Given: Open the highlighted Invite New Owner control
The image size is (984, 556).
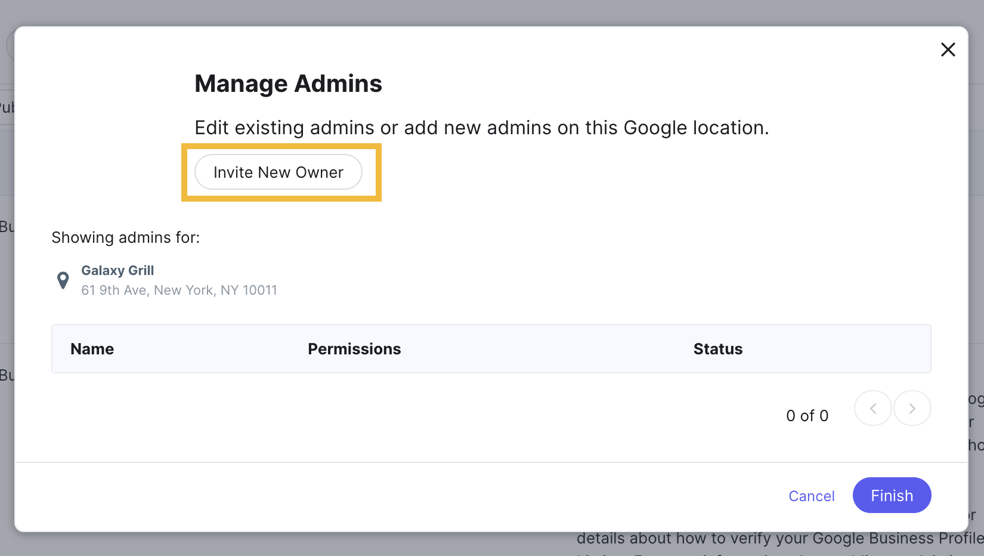Looking at the screenshot, I should coord(279,172).
